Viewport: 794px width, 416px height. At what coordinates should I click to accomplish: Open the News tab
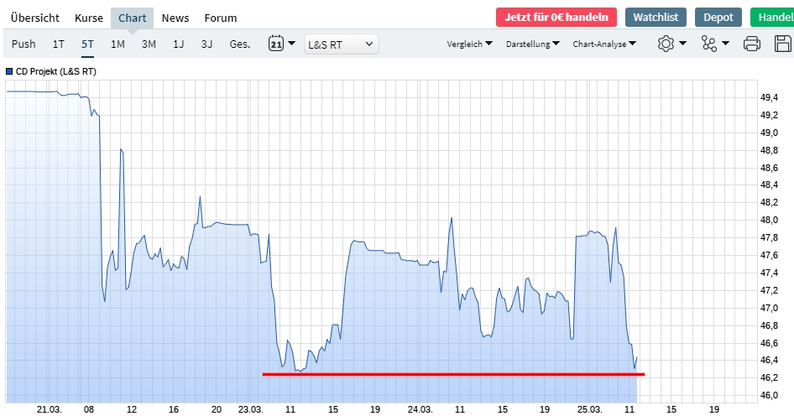tap(175, 18)
